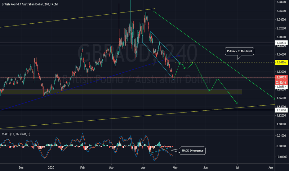Click the 'MACD Divergence' callout
Screen dimensions: 289x171
coord(193,151)
